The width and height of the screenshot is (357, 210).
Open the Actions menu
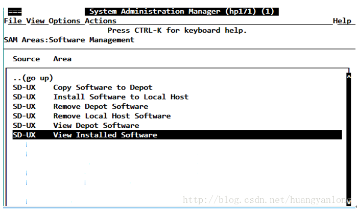[101, 21]
